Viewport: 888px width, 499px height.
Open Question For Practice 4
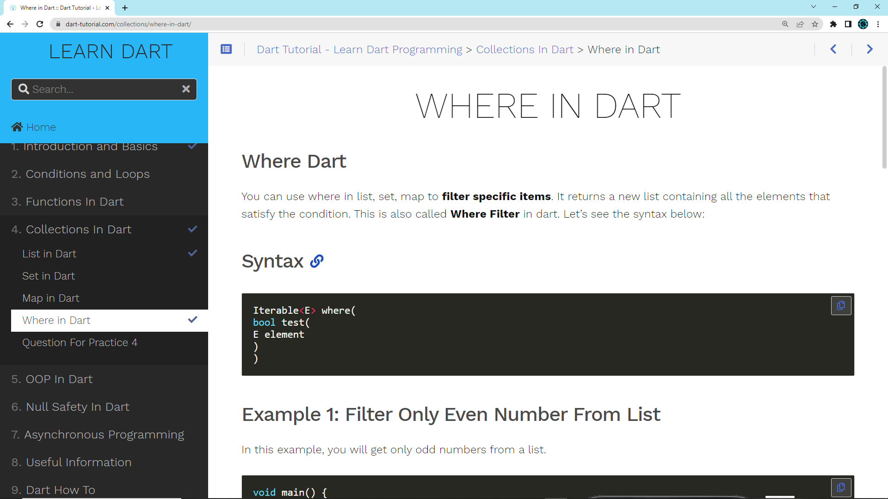click(x=80, y=342)
